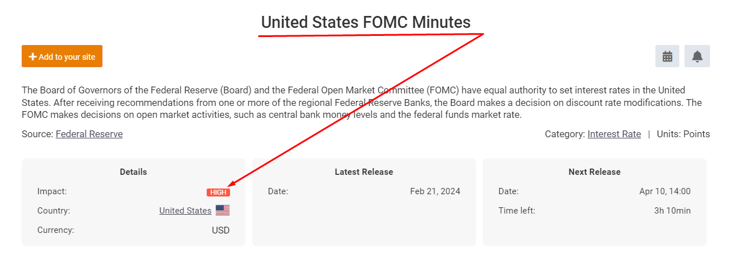Image resolution: width=734 pixels, height=254 pixels.
Task: Click the United States FOMC Minutes title
Action: tap(366, 22)
